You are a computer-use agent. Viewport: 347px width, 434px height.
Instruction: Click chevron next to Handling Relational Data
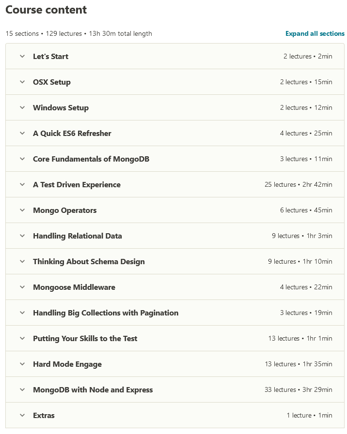[x=22, y=236]
